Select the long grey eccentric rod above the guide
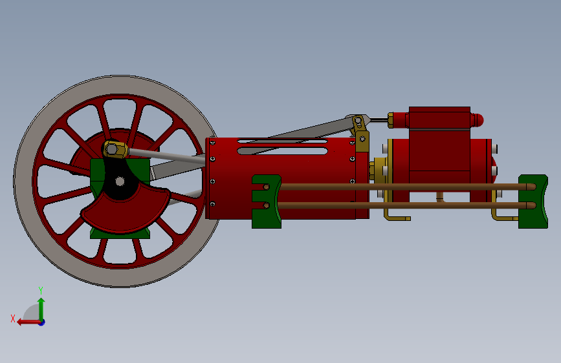The image size is (561, 363). click(308, 131)
